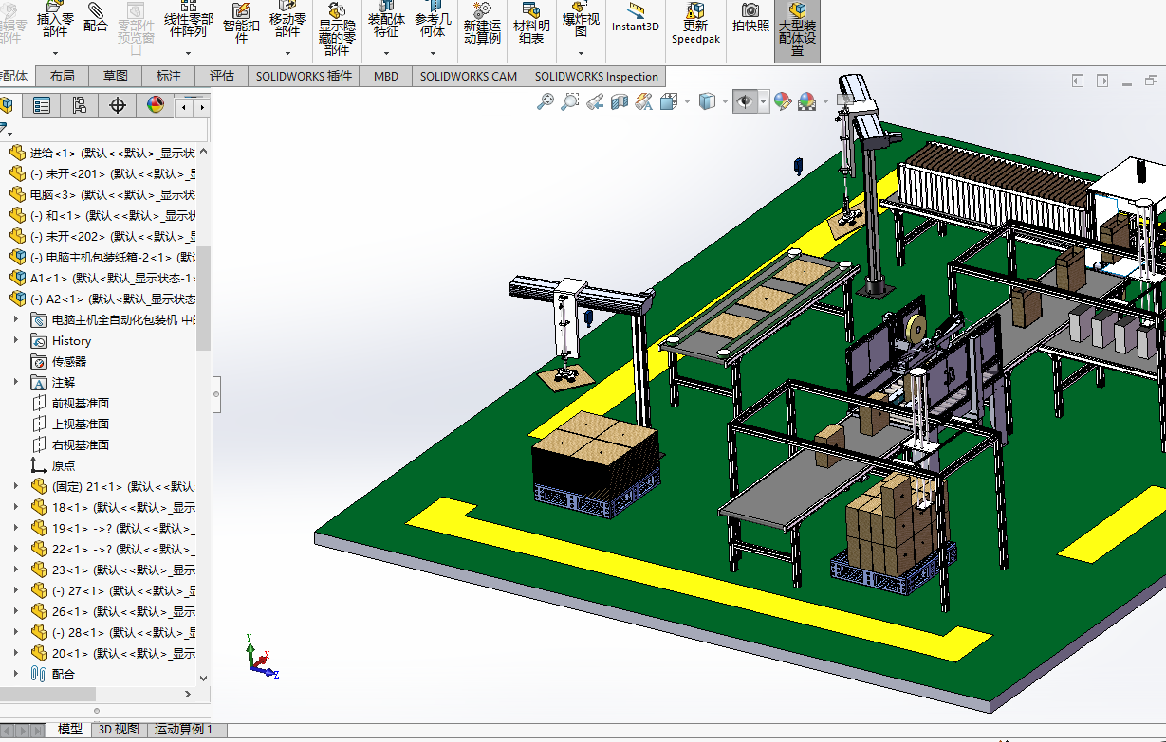Viewport: 1166px width, 742px height.
Task: Switch to the 草图 Sketch tab
Action: click(116, 77)
